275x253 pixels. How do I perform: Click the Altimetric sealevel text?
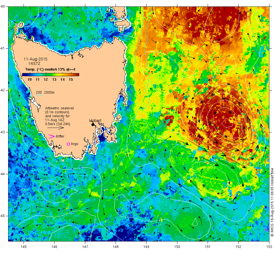pyautogui.click(x=59, y=108)
